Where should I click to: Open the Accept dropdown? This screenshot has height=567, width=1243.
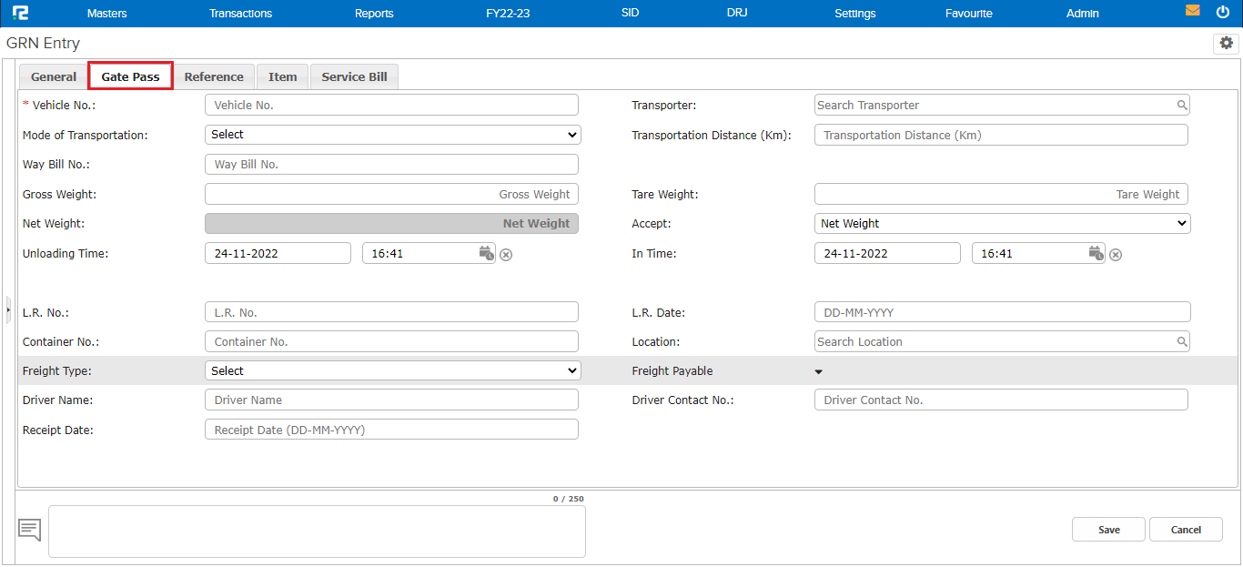1002,223
